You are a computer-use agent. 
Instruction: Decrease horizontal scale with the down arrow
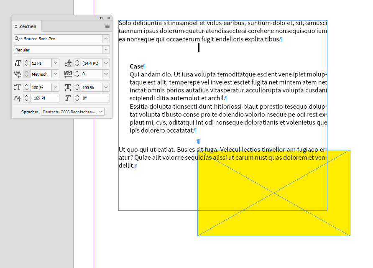(x=77, y=89)
